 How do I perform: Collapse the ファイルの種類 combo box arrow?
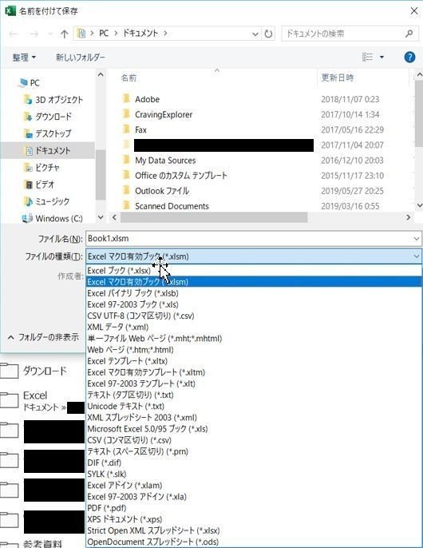(416, 256)
